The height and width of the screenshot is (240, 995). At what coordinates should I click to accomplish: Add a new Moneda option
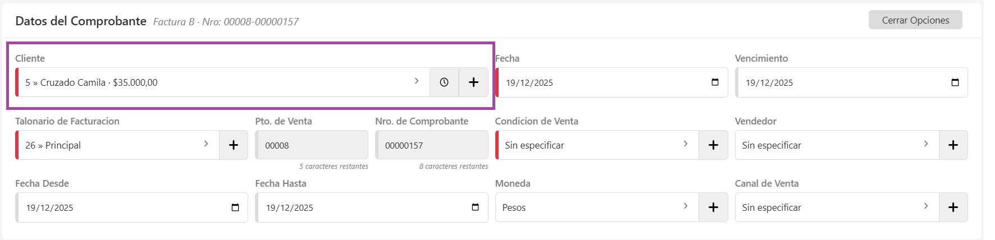coord(713,207)
